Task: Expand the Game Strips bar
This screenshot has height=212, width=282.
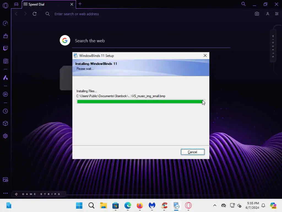Action: (39, 194)
